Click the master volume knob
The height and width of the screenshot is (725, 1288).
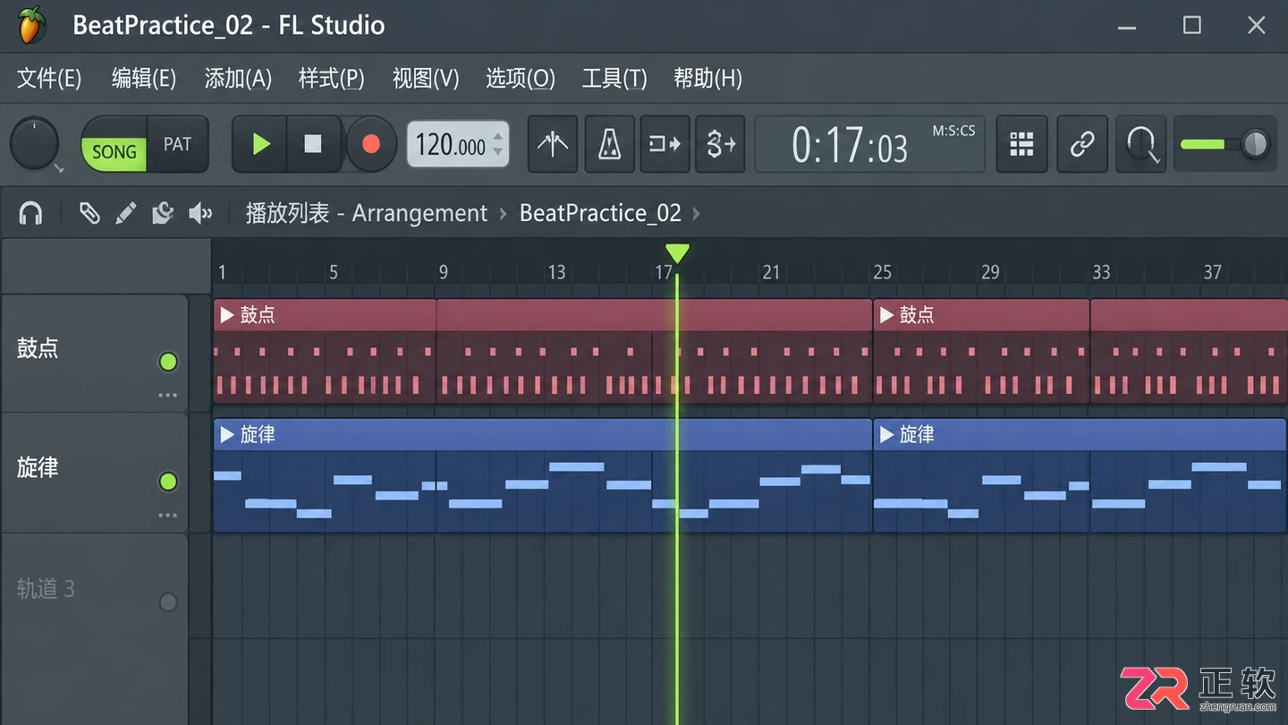(34, 143)
